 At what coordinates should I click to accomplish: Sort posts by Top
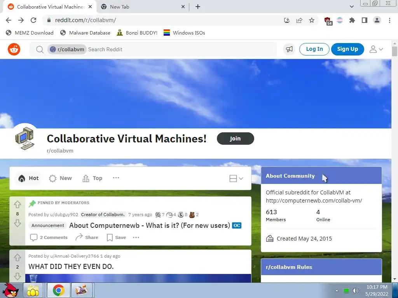coord(93,178)
